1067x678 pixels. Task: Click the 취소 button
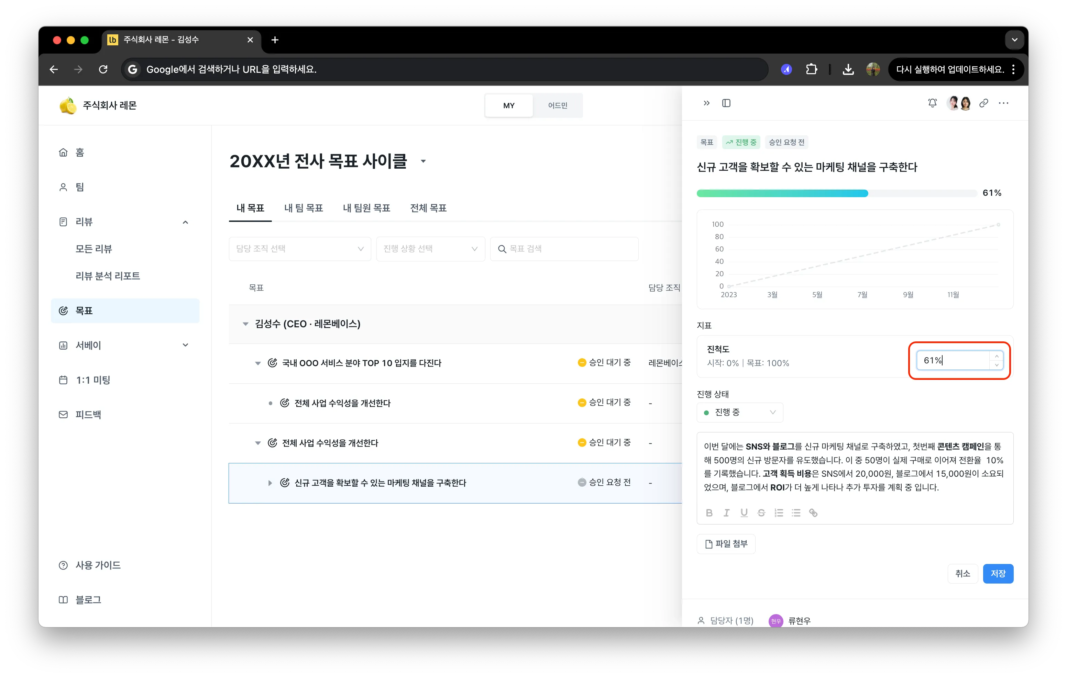(962, 574)
